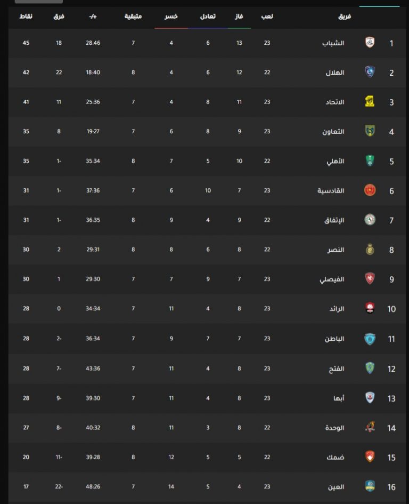Click the متبقية remaining column header
The image size is (409, 504).
[x=133, y=17]
